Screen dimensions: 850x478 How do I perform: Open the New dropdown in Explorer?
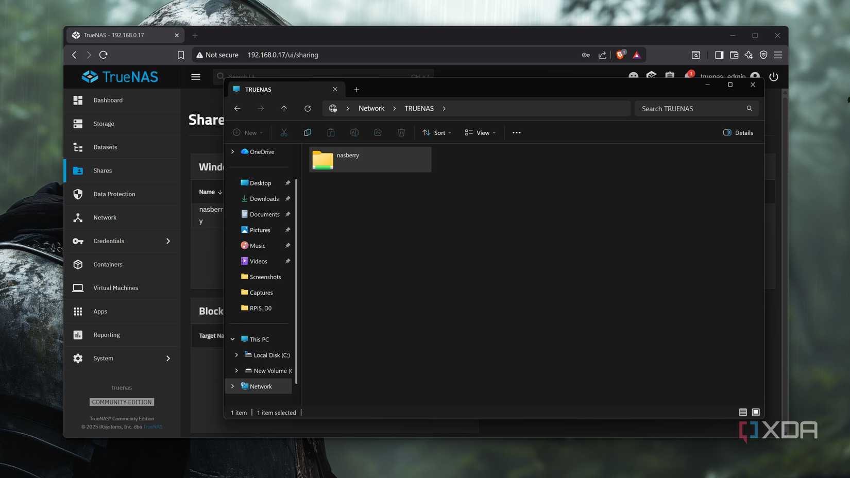248,133
